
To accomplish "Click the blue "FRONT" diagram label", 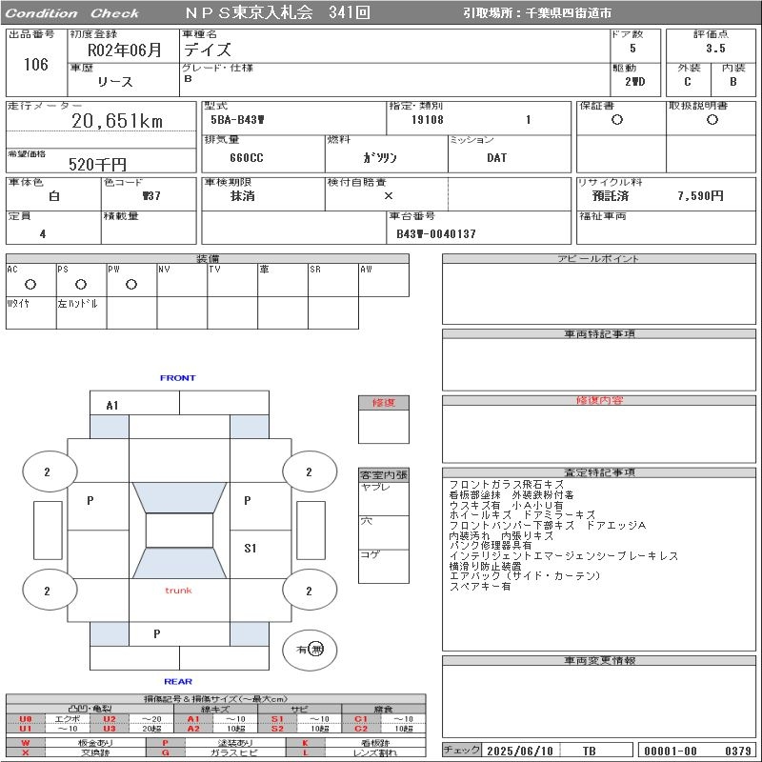I will pos(177,378).
